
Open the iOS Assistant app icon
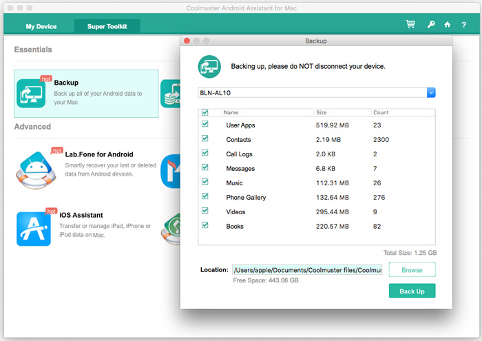34,229
